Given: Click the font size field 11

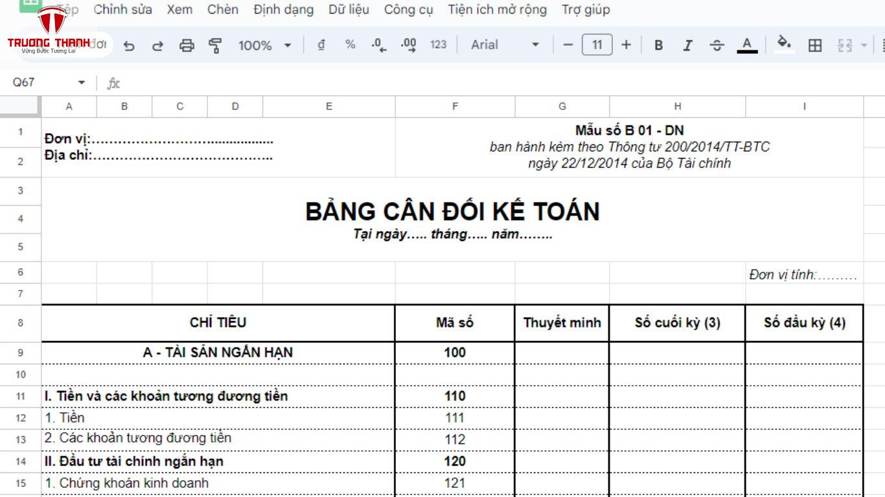Looking at the screenshot, I should click(597, 45).
